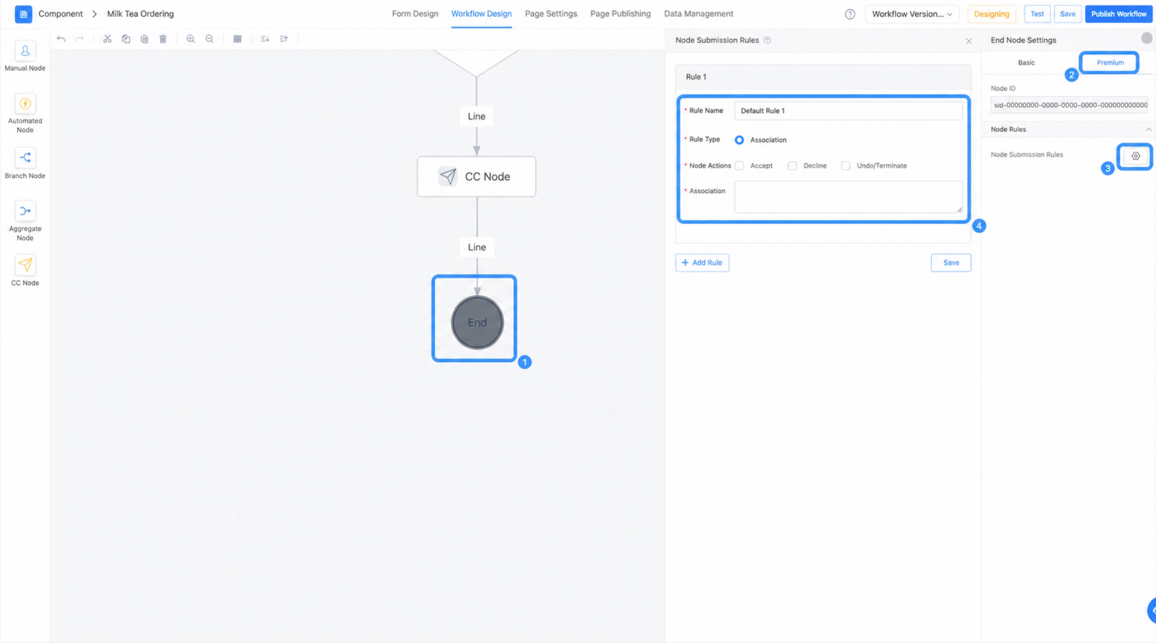Viewport: 1156px width, 643px height.
Task: Click the Publish Workflow button
Action: (x=1118, y=14)
